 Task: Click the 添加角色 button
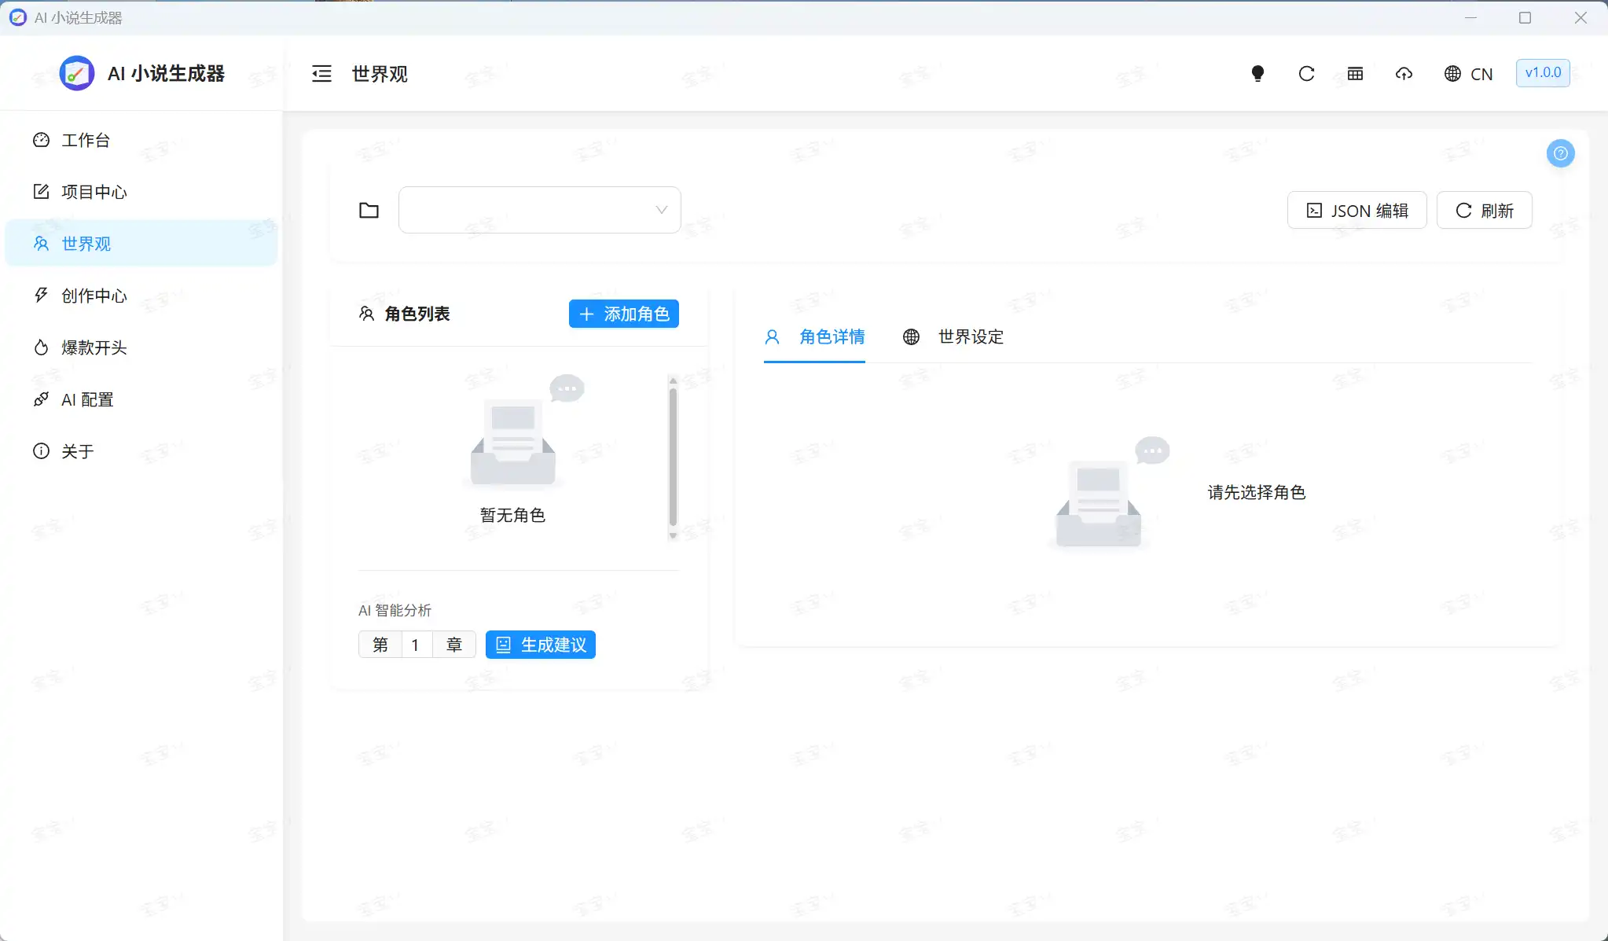click(x=623, y=314)
